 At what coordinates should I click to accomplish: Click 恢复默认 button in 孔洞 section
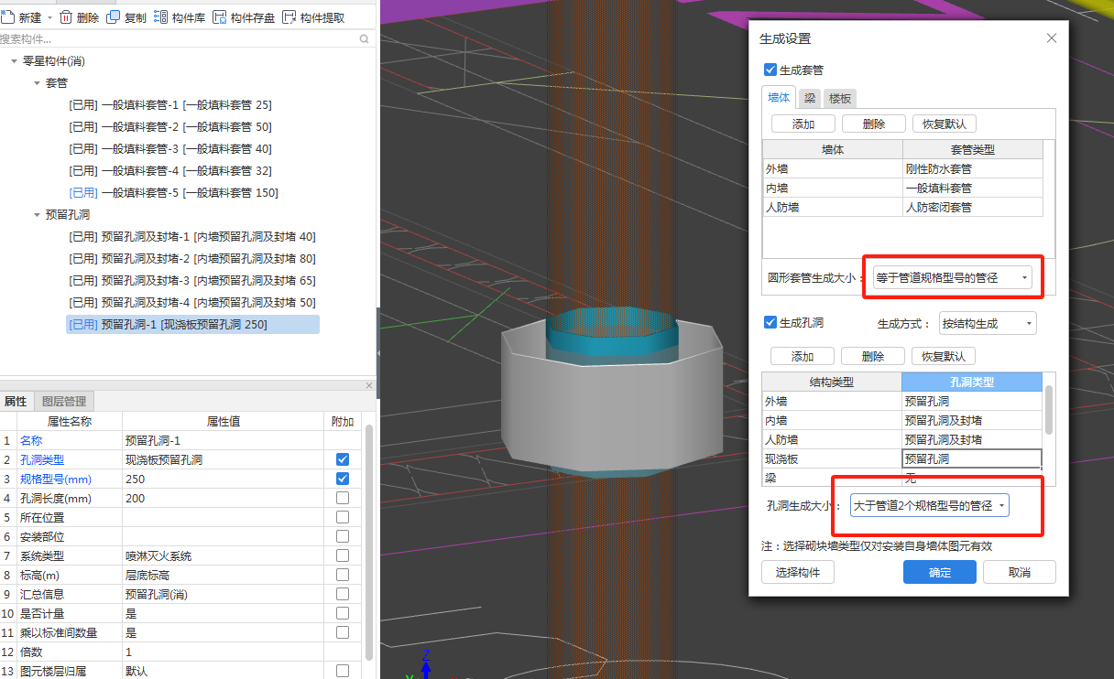click(944, 356)
